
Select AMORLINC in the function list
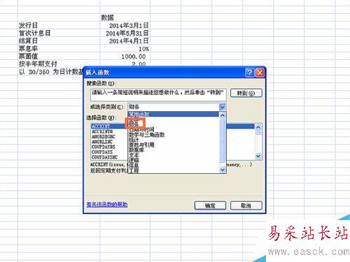[x=102, y=142]
